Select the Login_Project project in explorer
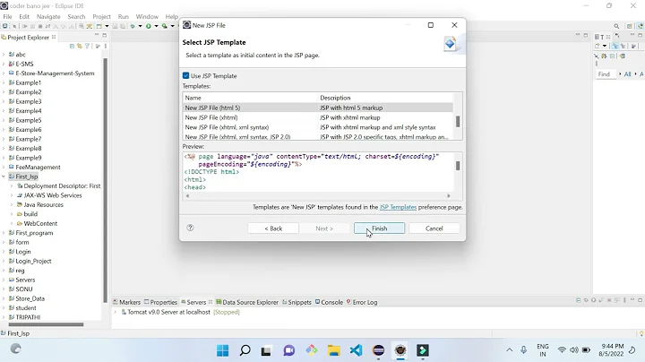 33,261
